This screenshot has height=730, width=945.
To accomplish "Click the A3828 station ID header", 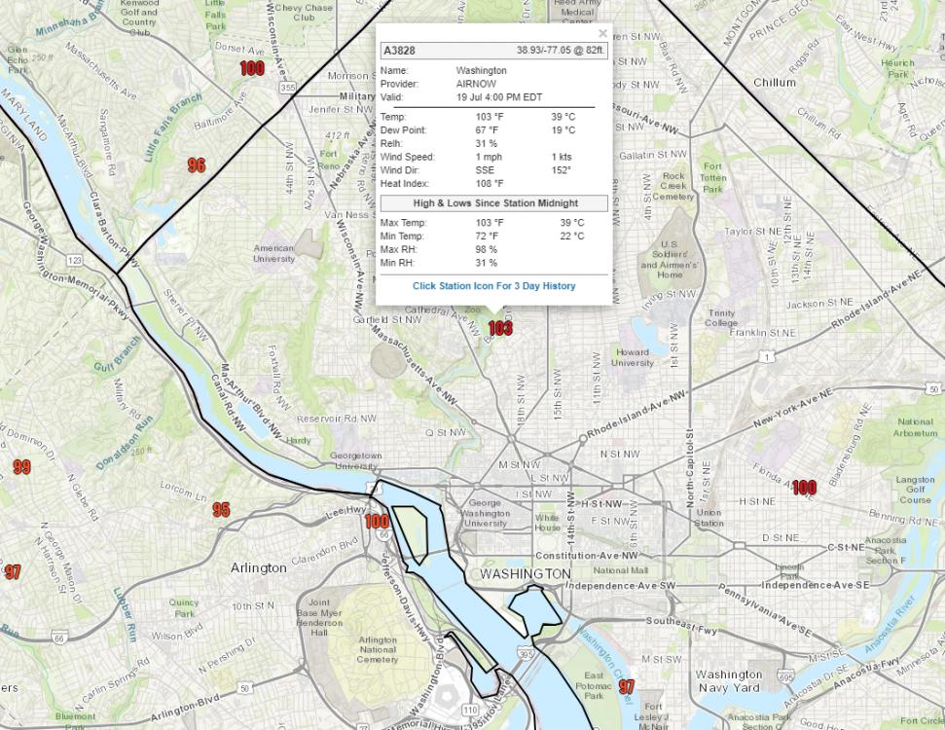I will tap(398, 51).
